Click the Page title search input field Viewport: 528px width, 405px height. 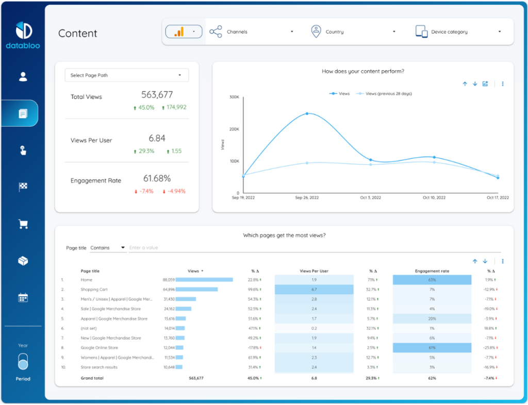[315, 248]
